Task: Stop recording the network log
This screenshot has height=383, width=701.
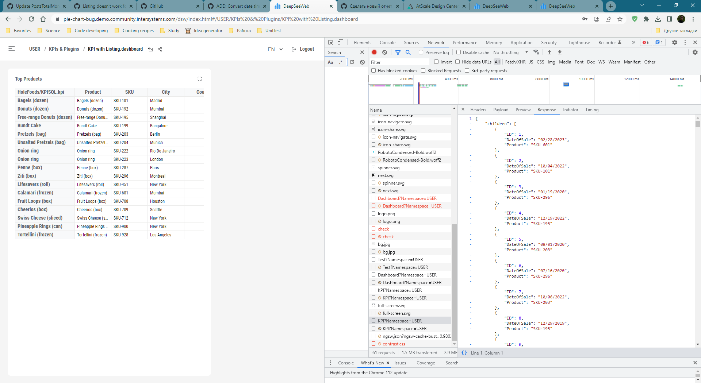Action: (x=374, y=52)
